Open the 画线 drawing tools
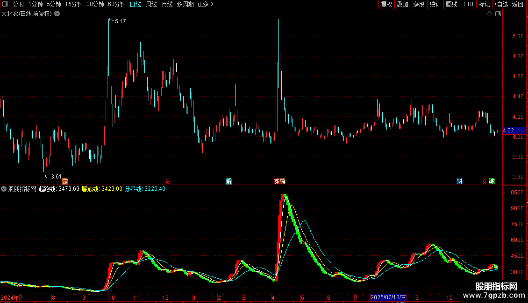The height and width of the screenshot is (303, 528). pos(451,4)
